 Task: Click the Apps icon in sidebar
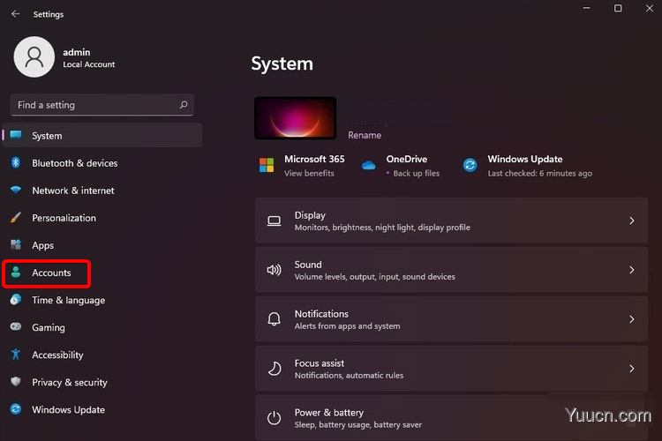pos(16,245)
